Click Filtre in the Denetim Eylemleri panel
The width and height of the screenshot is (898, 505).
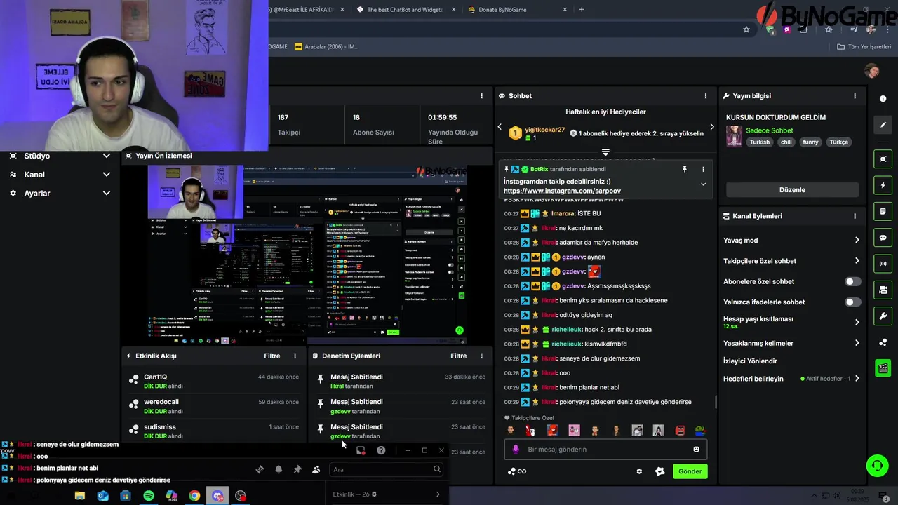click(x=459, y=356)
